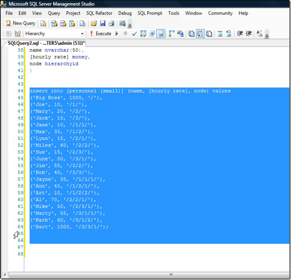This screenshot has height=280, width=291.
Task: Open the Activity Monitor icon
Action: (x=122, y=23)
